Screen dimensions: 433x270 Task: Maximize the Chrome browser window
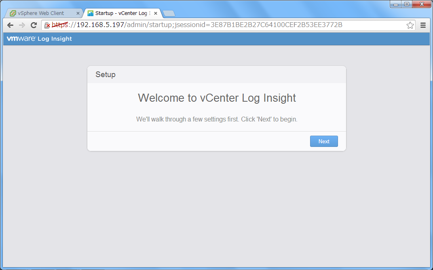(406, 4)
